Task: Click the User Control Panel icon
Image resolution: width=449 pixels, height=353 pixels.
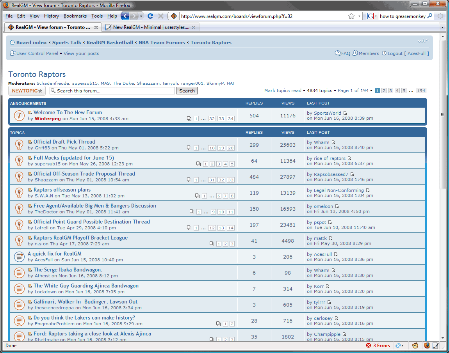Action: (x=13, y=53)
